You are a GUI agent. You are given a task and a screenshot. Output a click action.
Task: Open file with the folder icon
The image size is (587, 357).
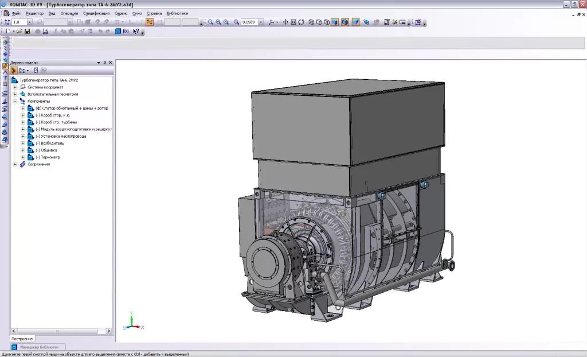pos(19,32)
